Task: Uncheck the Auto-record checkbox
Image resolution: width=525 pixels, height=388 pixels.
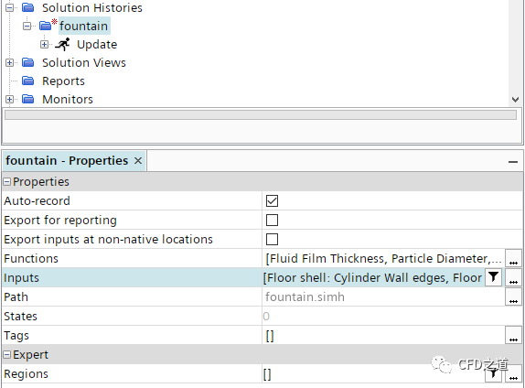Action: tap(272, 201)
